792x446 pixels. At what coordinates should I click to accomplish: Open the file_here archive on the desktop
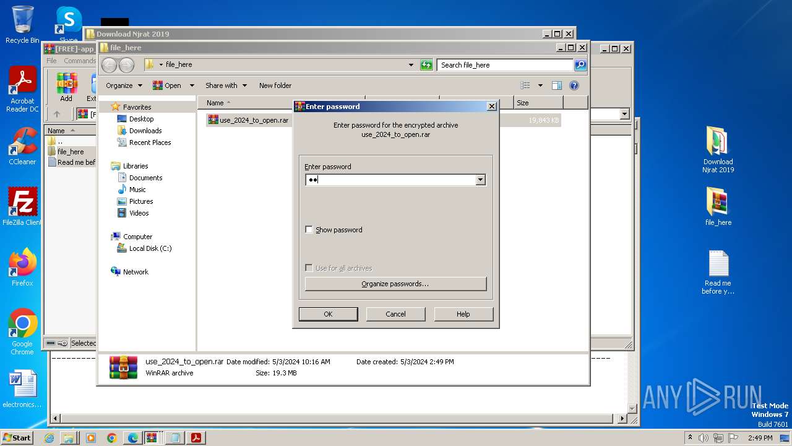pos(718,207)
